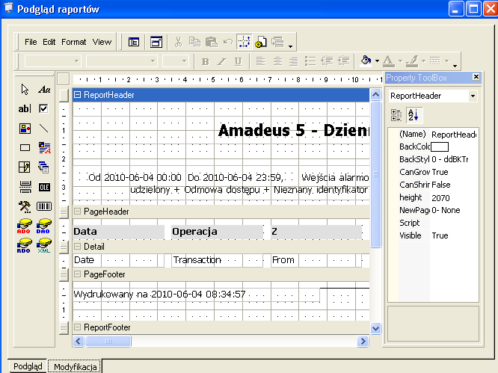Open the View menu
The width and height of the screenshot is (498, 373).
tap(102, 42)
